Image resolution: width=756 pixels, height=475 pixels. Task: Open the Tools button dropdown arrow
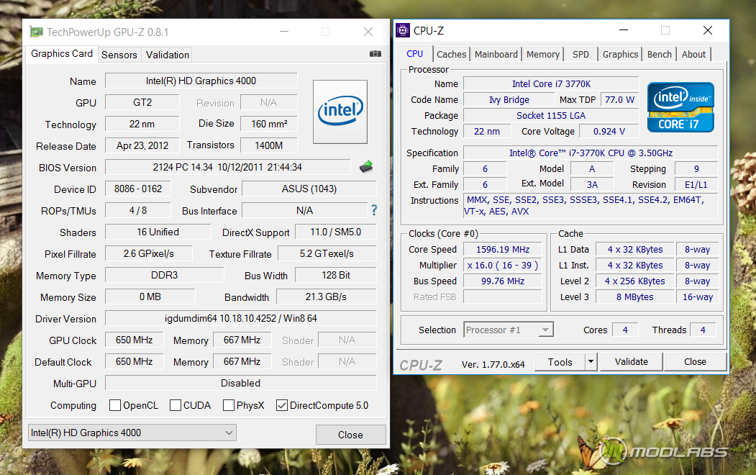[x=591, y=362]
